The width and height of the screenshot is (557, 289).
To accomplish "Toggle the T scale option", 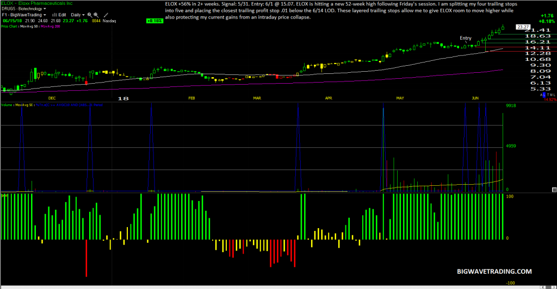I will click(548, 95).
